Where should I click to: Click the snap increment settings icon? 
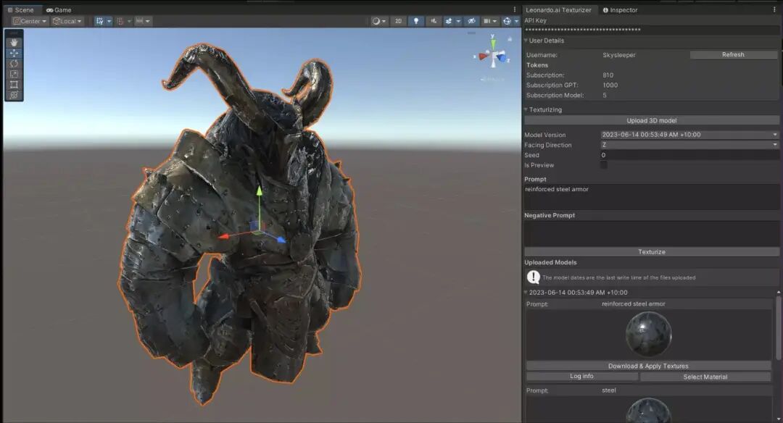120,21
